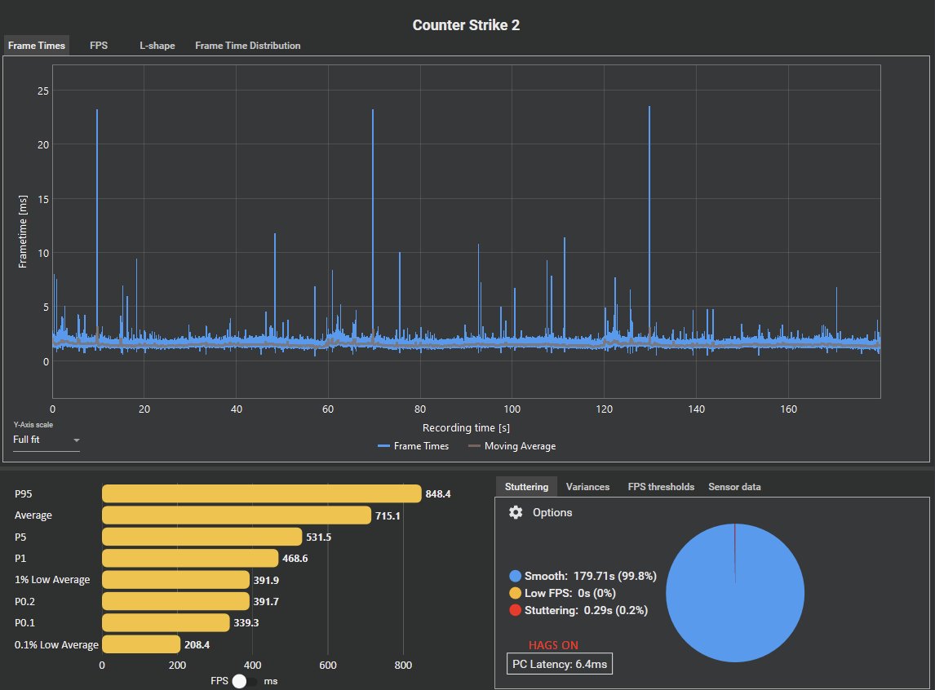The image size is (935, 690).
Task: Click the P0.2 bar
Action: [176, 601]
